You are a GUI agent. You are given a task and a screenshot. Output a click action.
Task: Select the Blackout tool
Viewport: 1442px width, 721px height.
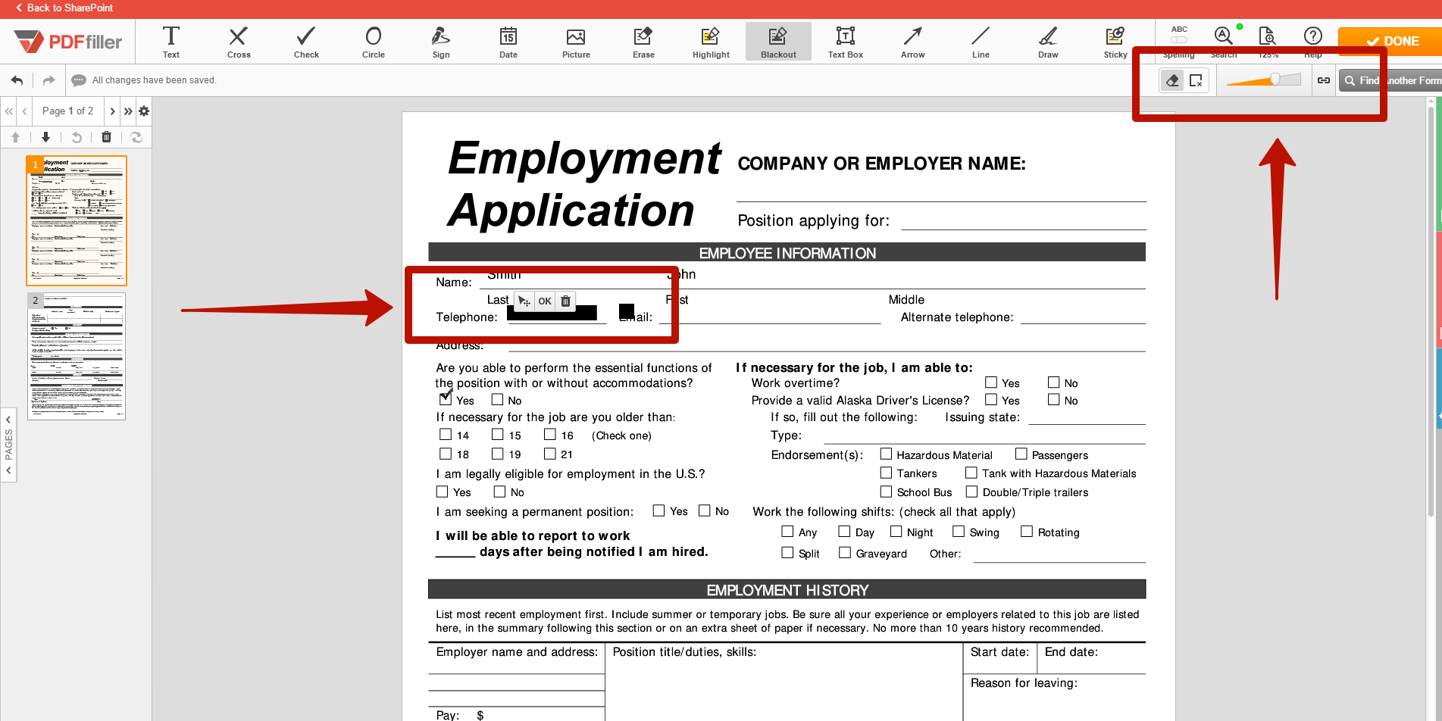(778, 41)
